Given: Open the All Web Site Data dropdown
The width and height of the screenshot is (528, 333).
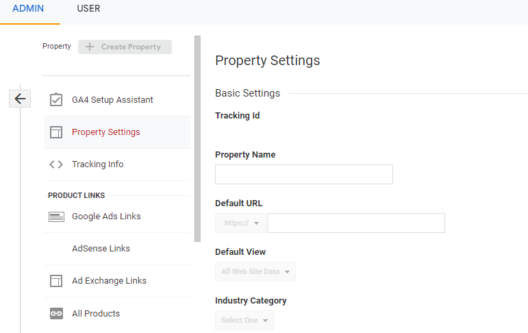Looking at the screenshot, I should pos(255,271).
